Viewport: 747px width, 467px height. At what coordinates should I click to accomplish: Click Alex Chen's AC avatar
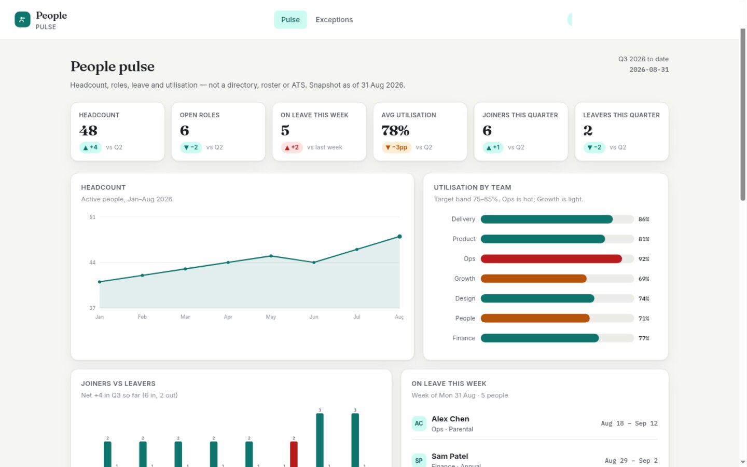[419, 423]
